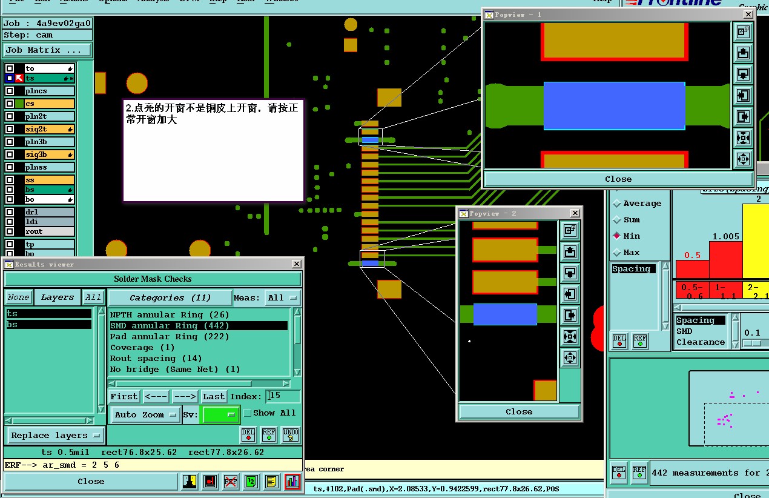Click the black-and-yellow figure icon beside Close
This screenshot has width=769, height=498.
190,482
